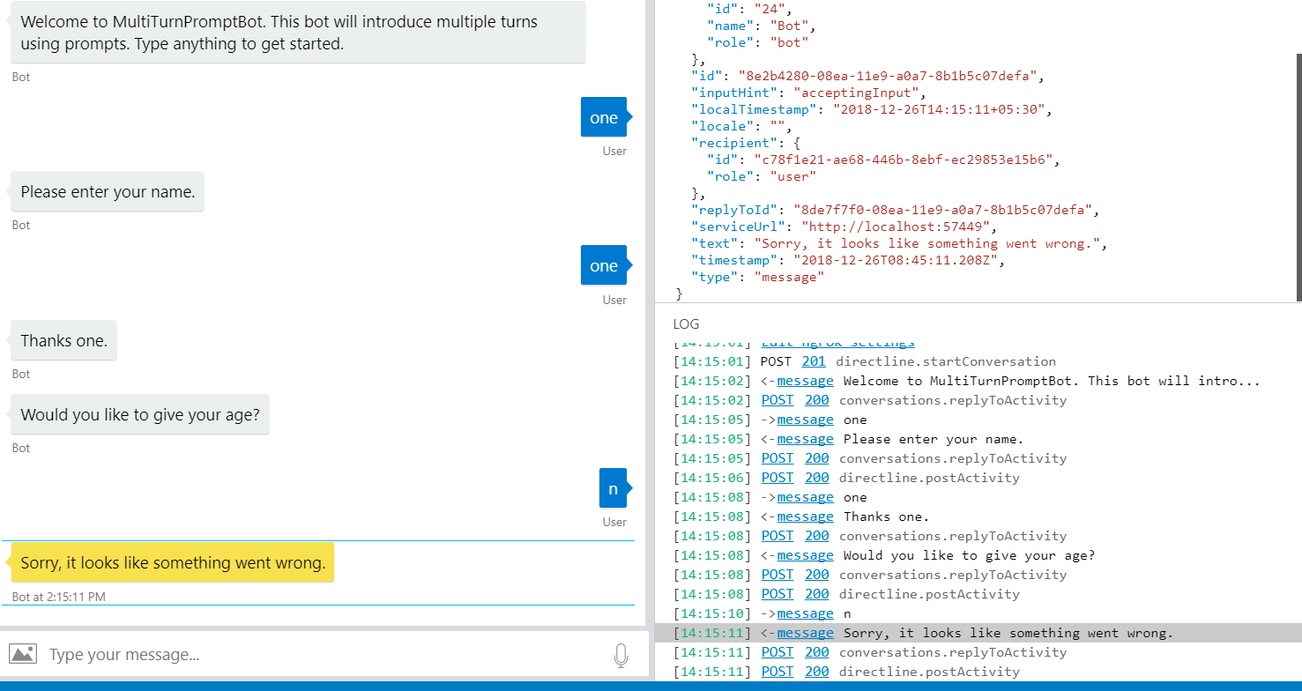Screen dimensions: 1302x691
Task: Open the message link for the user reply 'n'
Action: pyautogui.click(x=805, y=613)
